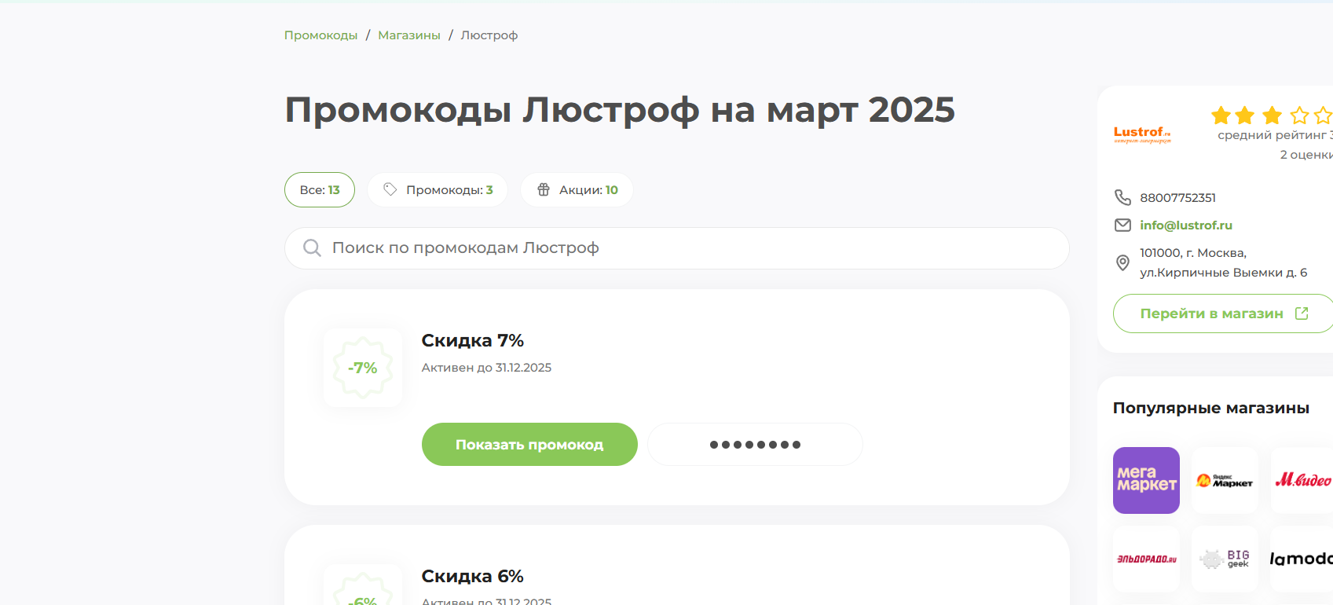The width and height of the screenshot is (1333, 605).
Task: Click Активен до 31.12.2025 under Скидка 7%
Action: 486,368
